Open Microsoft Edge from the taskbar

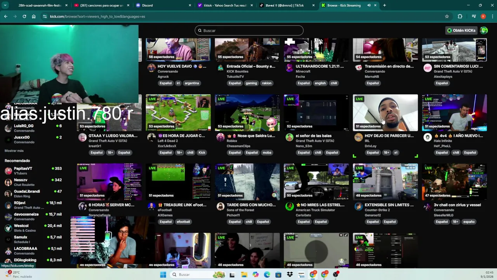pyautogui.click(x=267, y=275)
